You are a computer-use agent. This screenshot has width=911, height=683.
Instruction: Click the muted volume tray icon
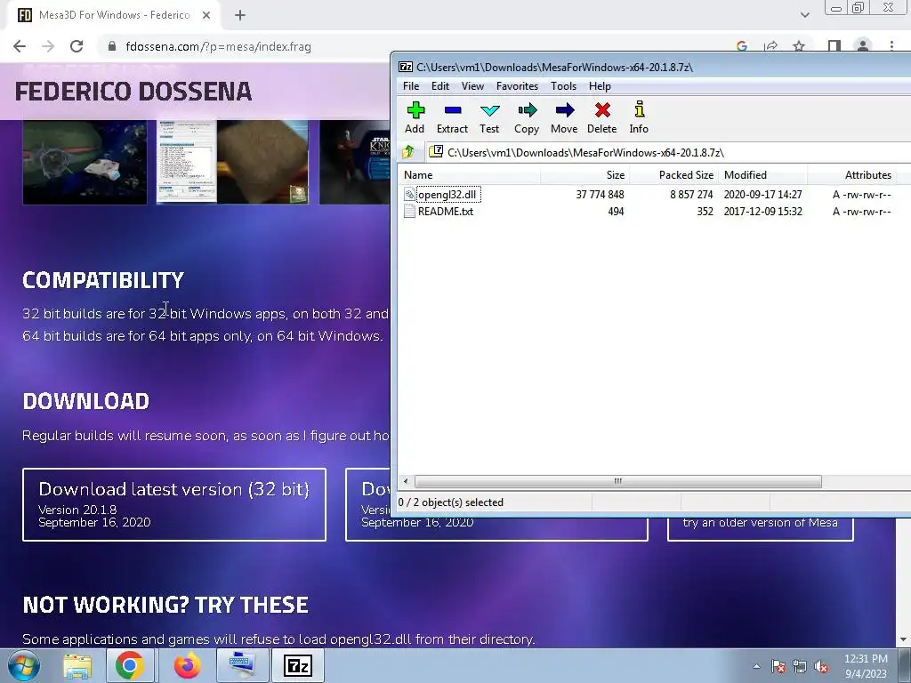point(821,666)
